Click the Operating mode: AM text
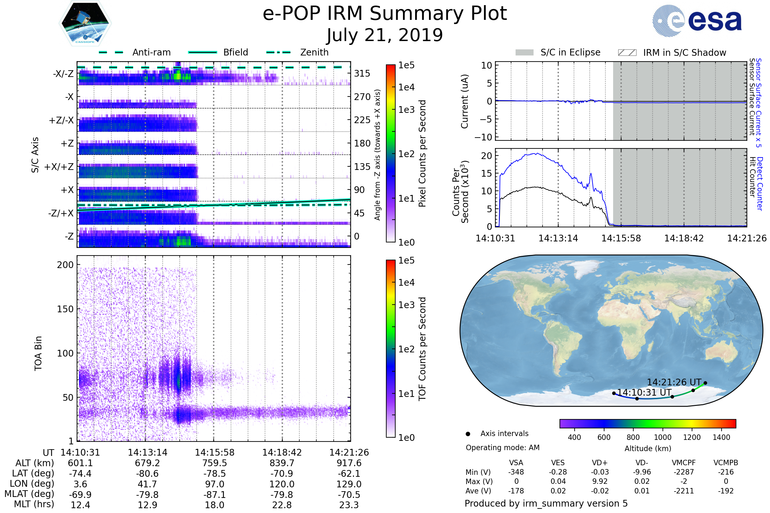This screenshot has width=770, height=513. pos(502,448)
